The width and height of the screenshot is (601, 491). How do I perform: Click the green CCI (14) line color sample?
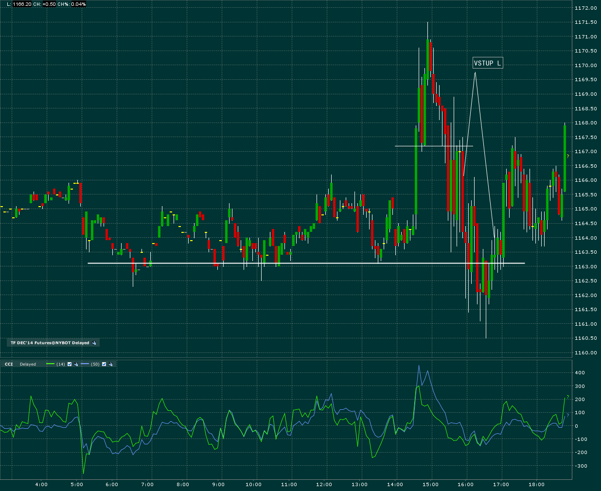pyautogui.click(x=51, y=364)
